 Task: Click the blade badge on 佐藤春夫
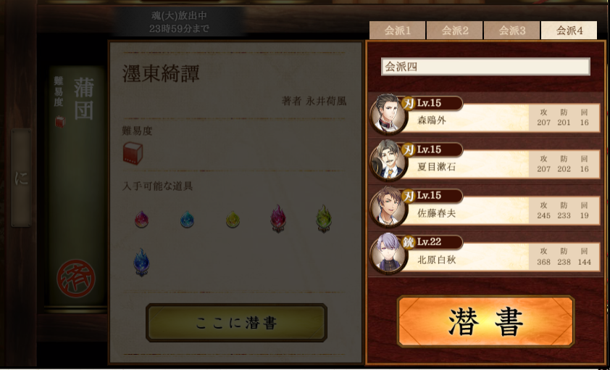click(x=409, y=196)
